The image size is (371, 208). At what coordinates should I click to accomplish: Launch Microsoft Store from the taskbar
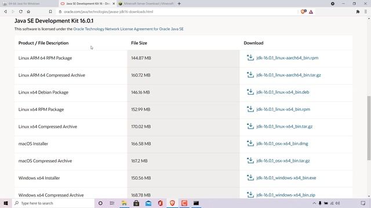pos(136,203)
